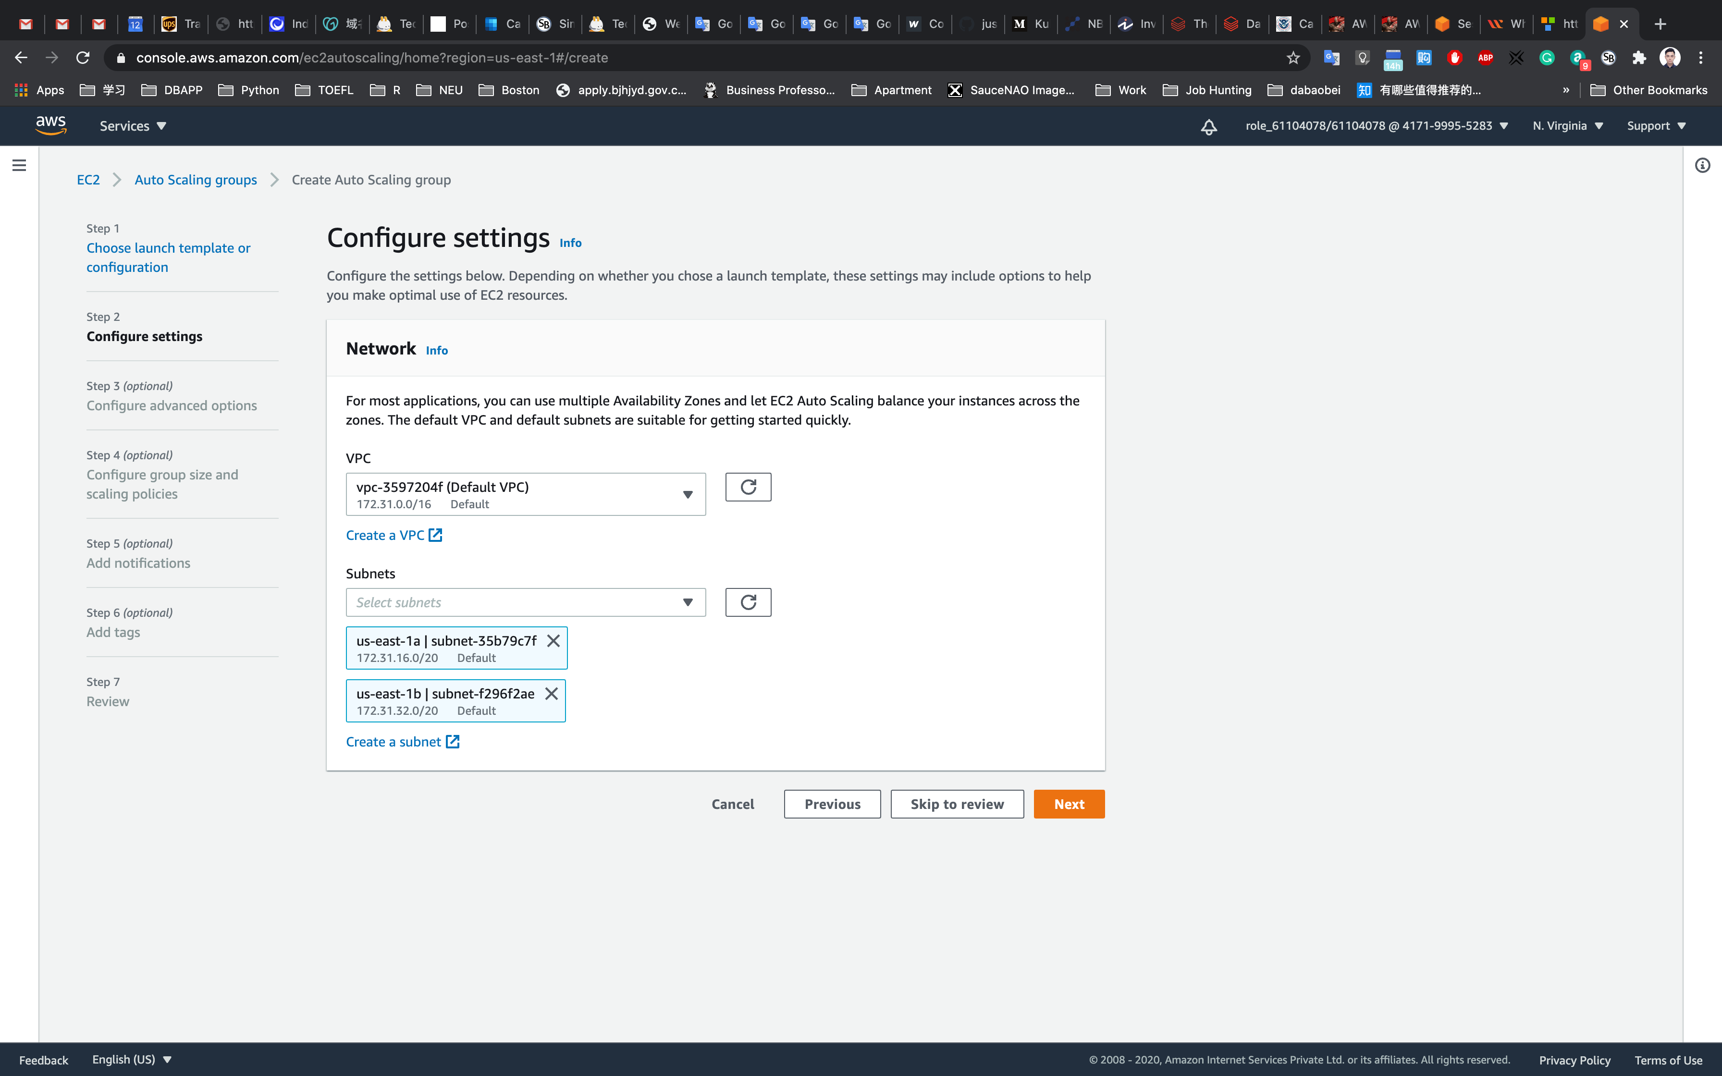Navigate to Auto Scaling groups breadcrumb
Viewport: 1722px width, 1076px height.
point(196,180)
